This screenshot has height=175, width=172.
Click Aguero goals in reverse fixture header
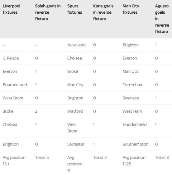point(162,19)
